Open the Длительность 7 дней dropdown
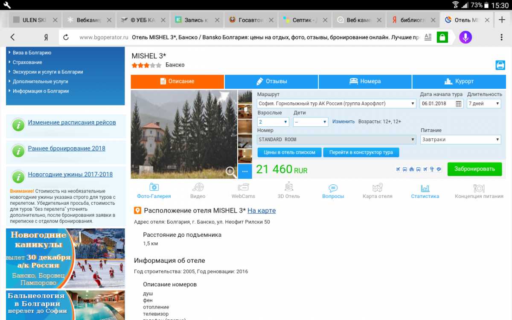The image size is (512, 320). click(484, 104)
